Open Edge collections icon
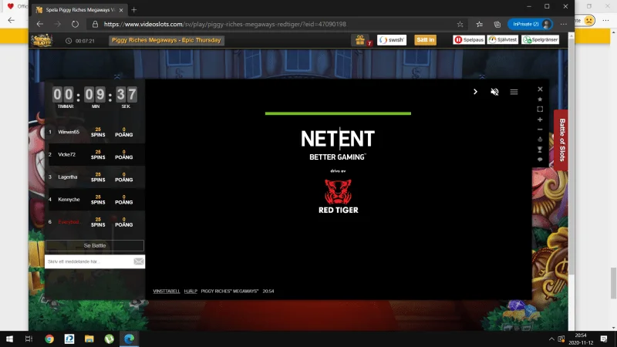 (497, 24)
